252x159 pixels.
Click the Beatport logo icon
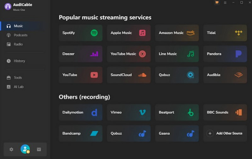(191, 112)
